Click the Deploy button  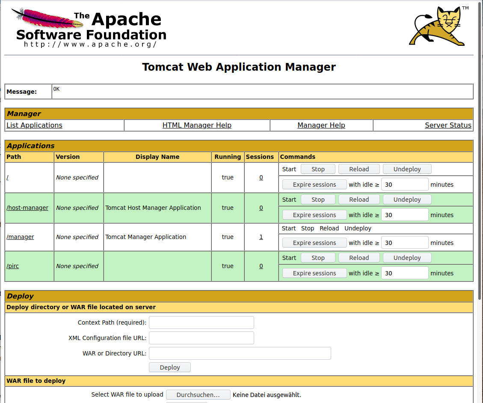[x=170, y=367]
